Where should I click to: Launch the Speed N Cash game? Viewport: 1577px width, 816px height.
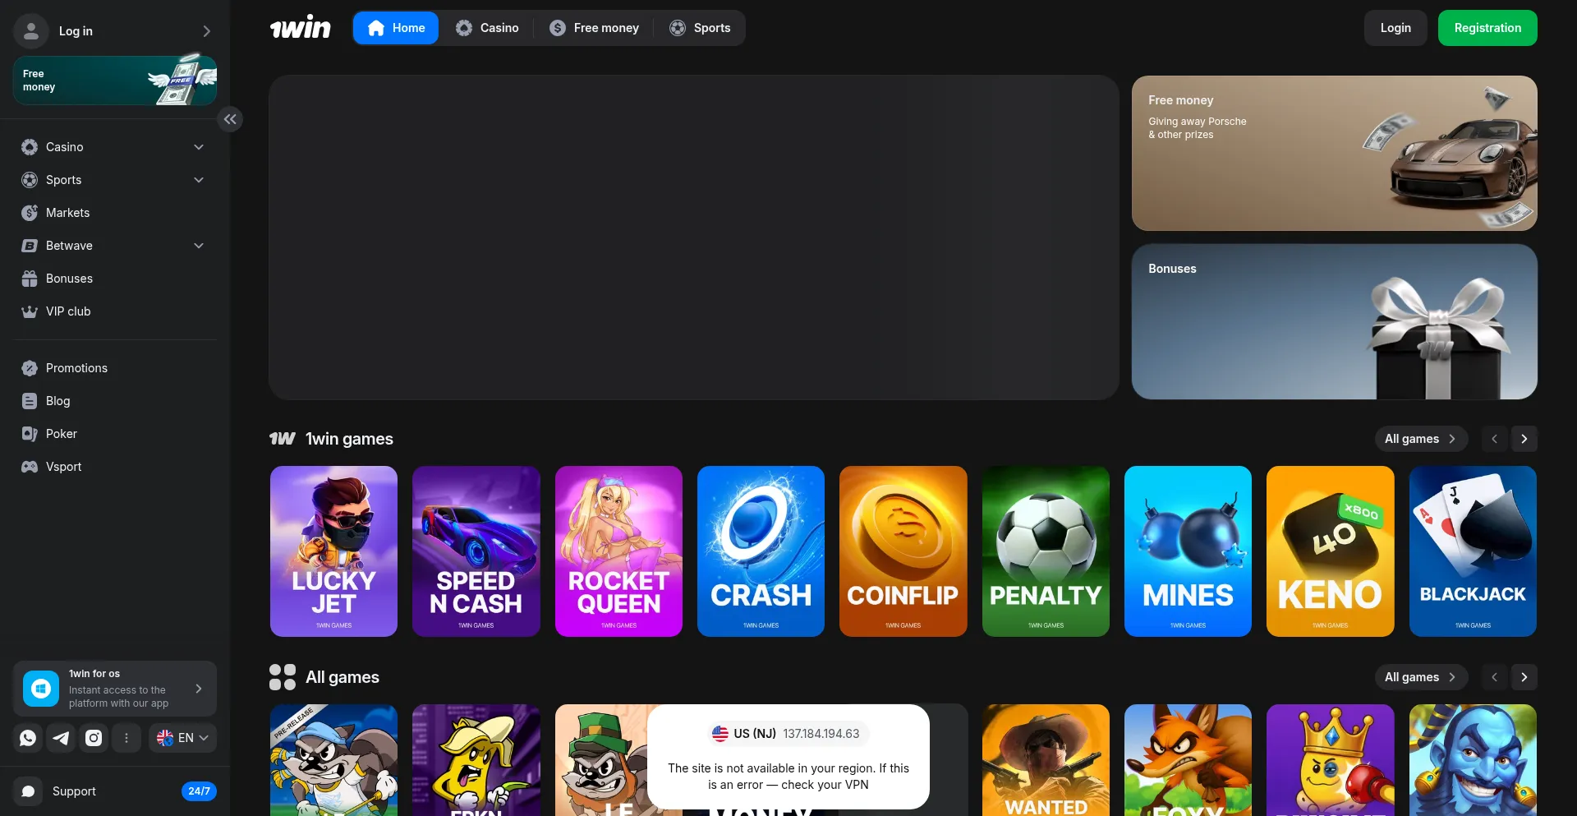click(x=476, y=551)
